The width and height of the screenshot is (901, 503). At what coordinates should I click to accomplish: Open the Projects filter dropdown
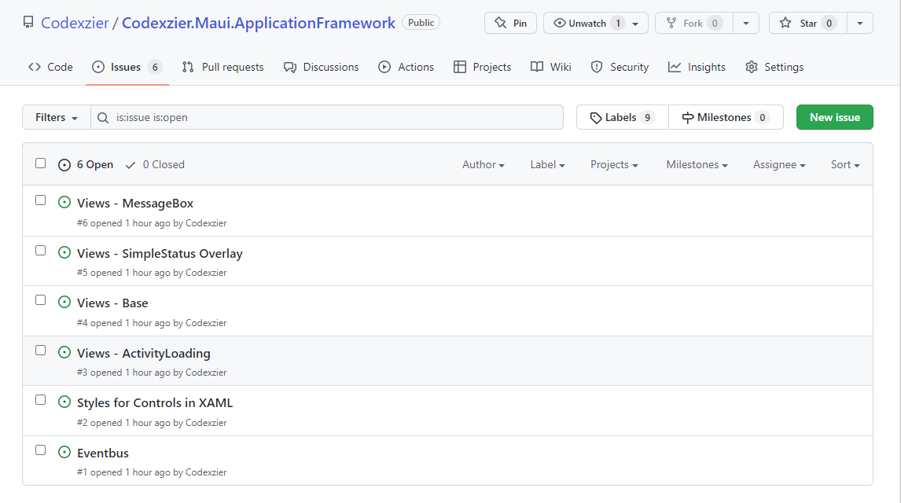(x=614, y=165)
